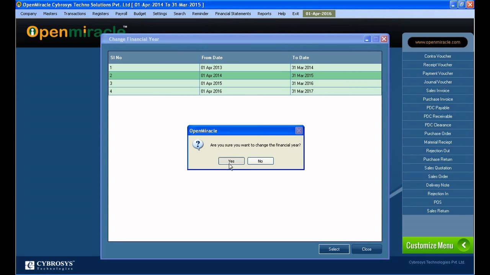The width and height of the screenshot is (490, 275).
Task: Click the OpenMiracle app icon in title bar
Action: click(19, 5)
